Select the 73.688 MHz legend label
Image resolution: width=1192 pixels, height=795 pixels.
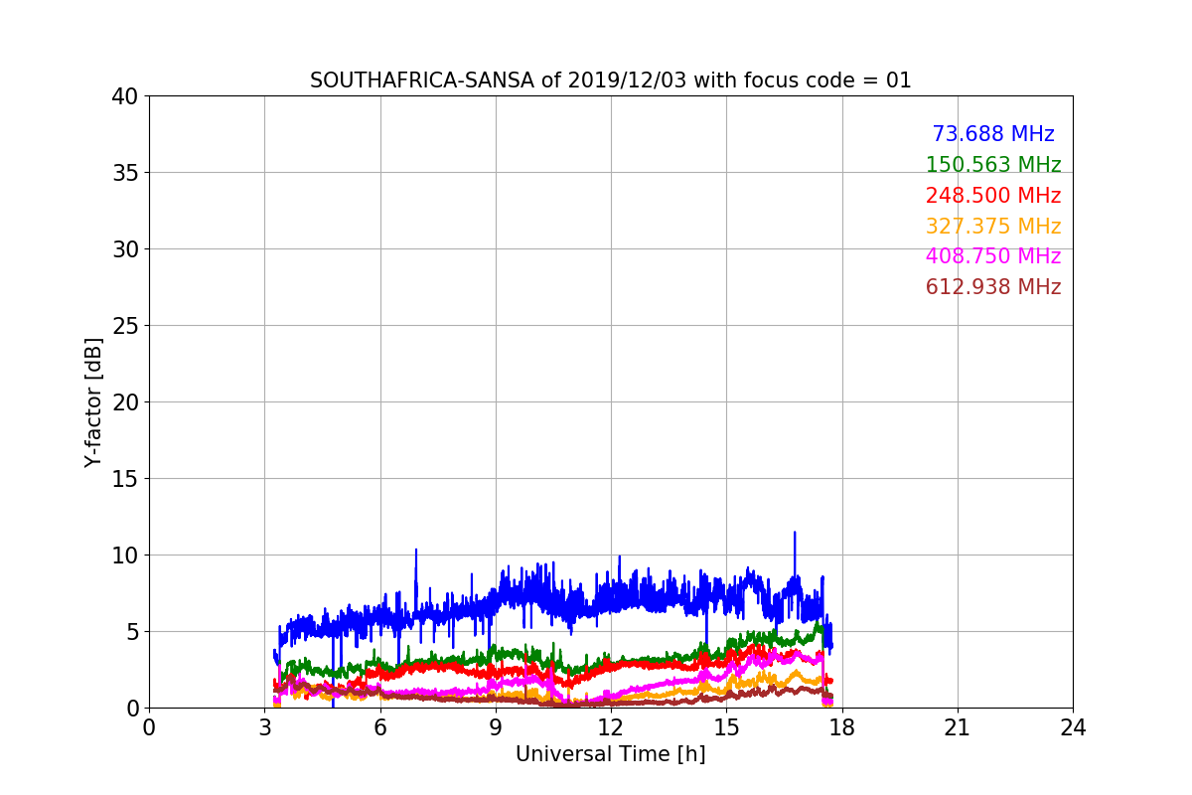tap(993, 134)
